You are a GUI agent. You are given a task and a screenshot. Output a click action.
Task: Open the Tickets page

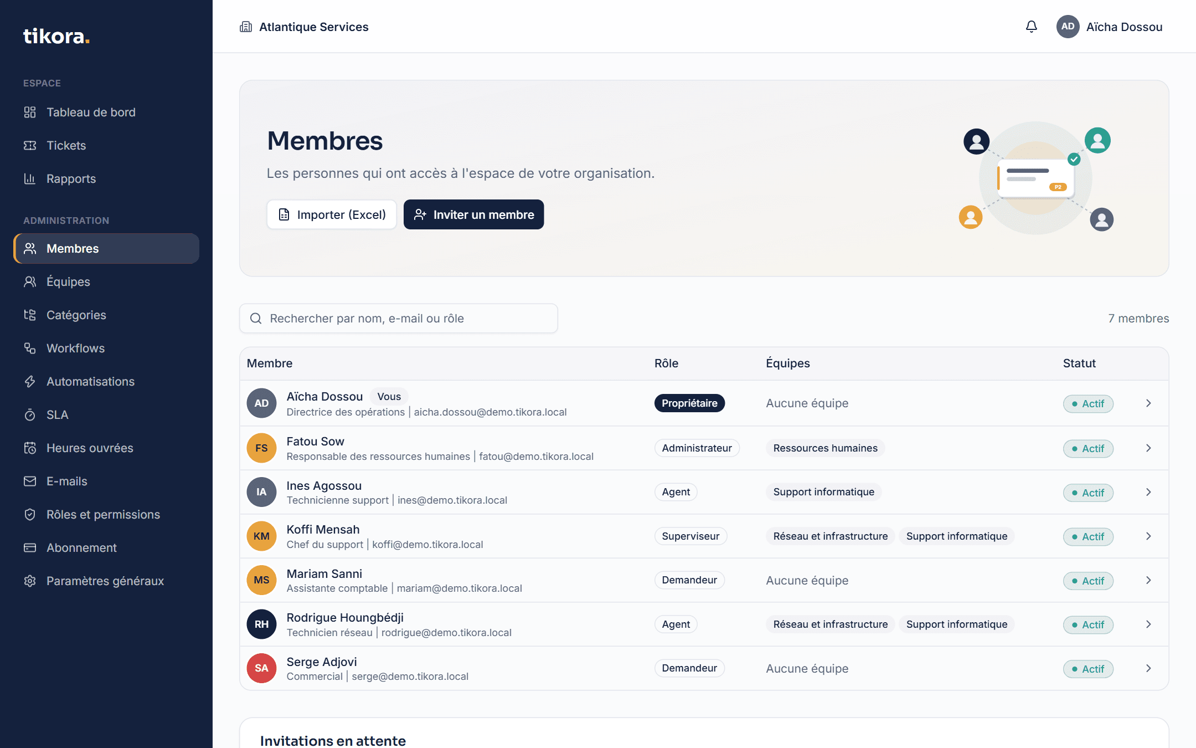(x=106, y=146)
